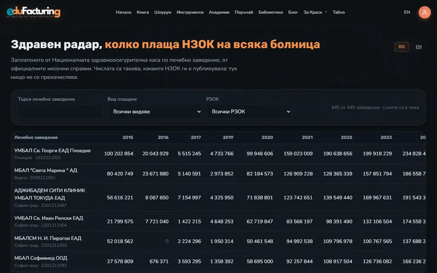
Task: Click the value 52 018 562
Action: pyautogui.click(x=120, y=241)
